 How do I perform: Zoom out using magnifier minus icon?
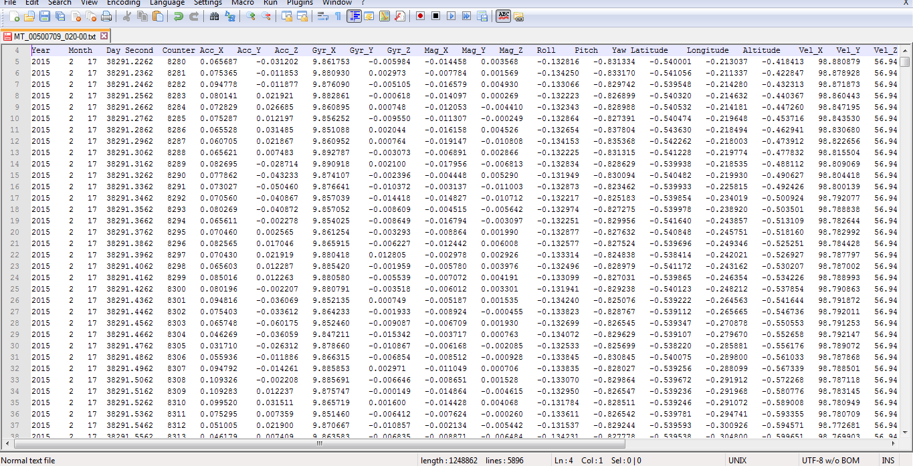(x=266, y=16)
